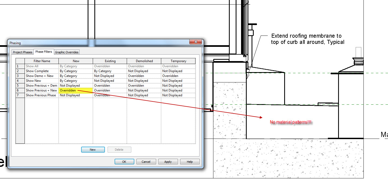Open Existing setting for Show Demo + New
The width and height of the screenshot is (388, 187).
click(110, 76)
